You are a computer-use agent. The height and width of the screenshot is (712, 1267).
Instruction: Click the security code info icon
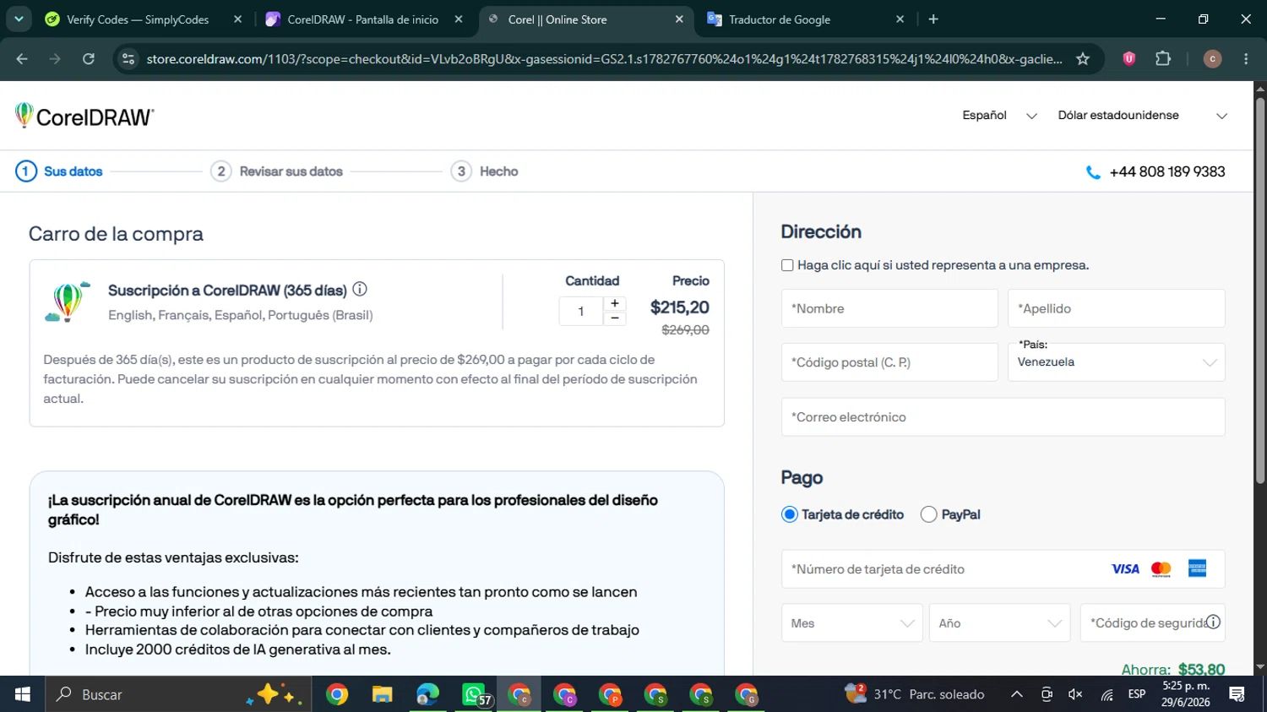click(1213, 622)
